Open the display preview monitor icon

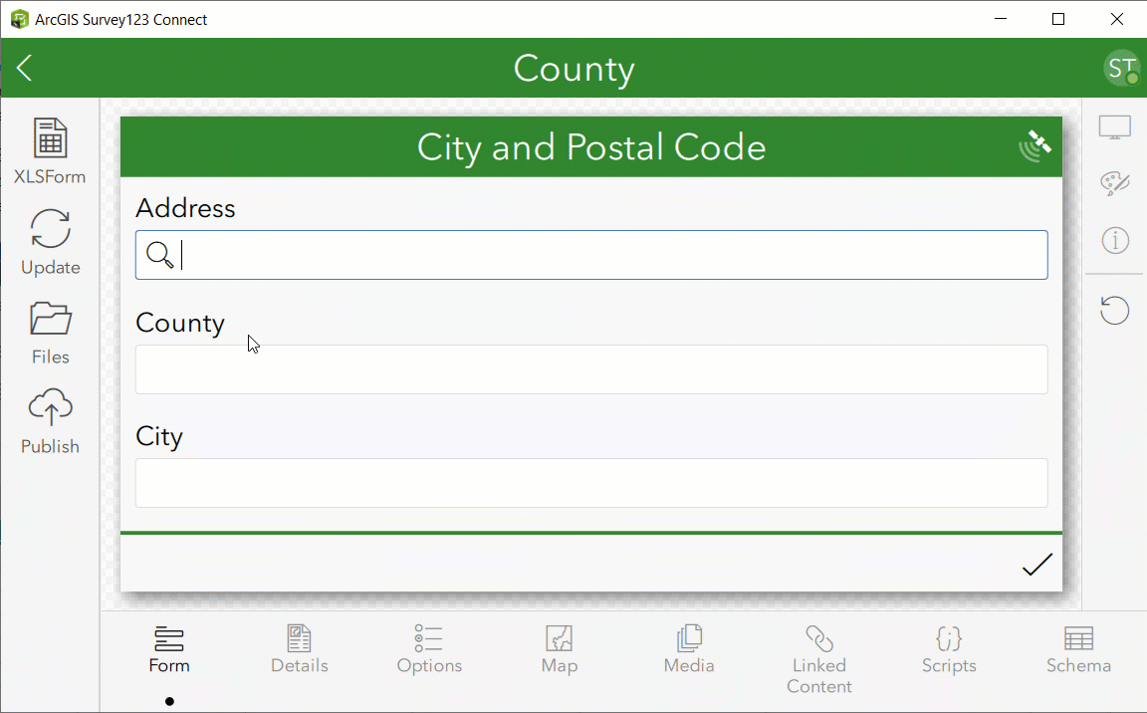click(x=1114, y=125)
